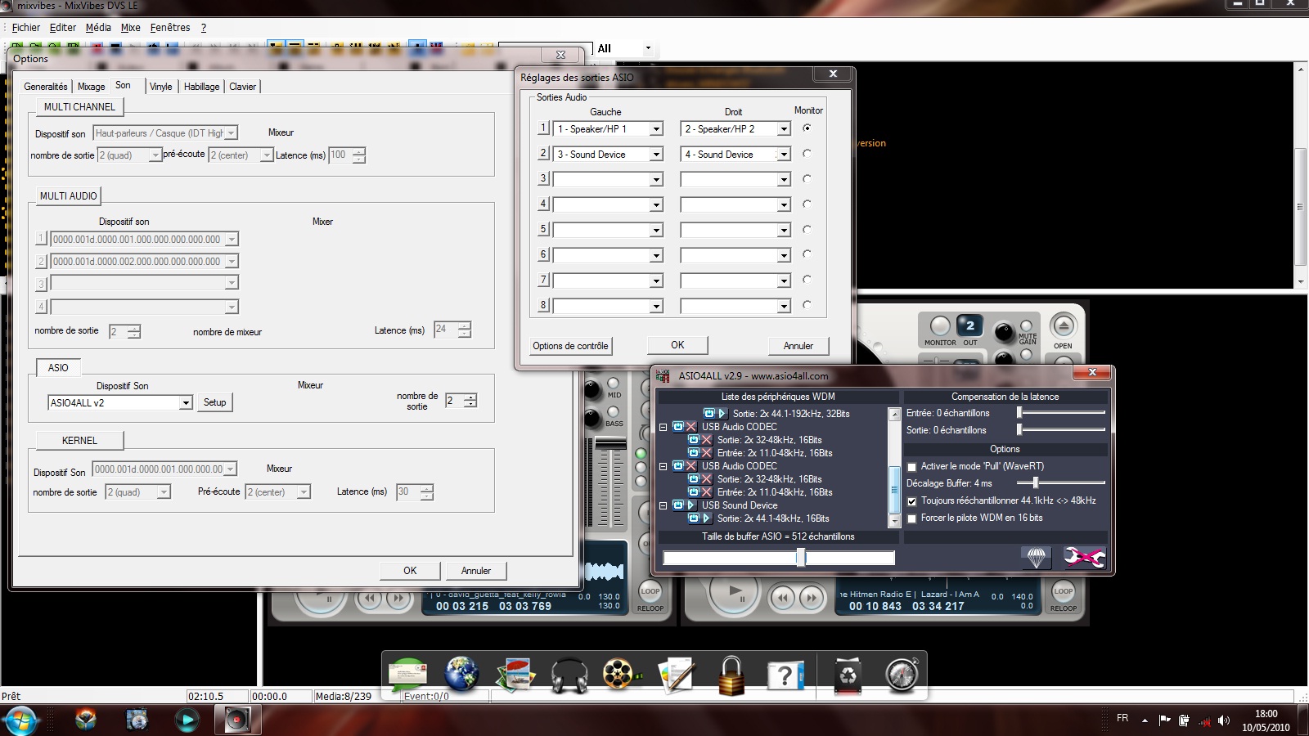
Task: Click the Setup button next to ASIO4ALL
Action: (x=214, y=402)
